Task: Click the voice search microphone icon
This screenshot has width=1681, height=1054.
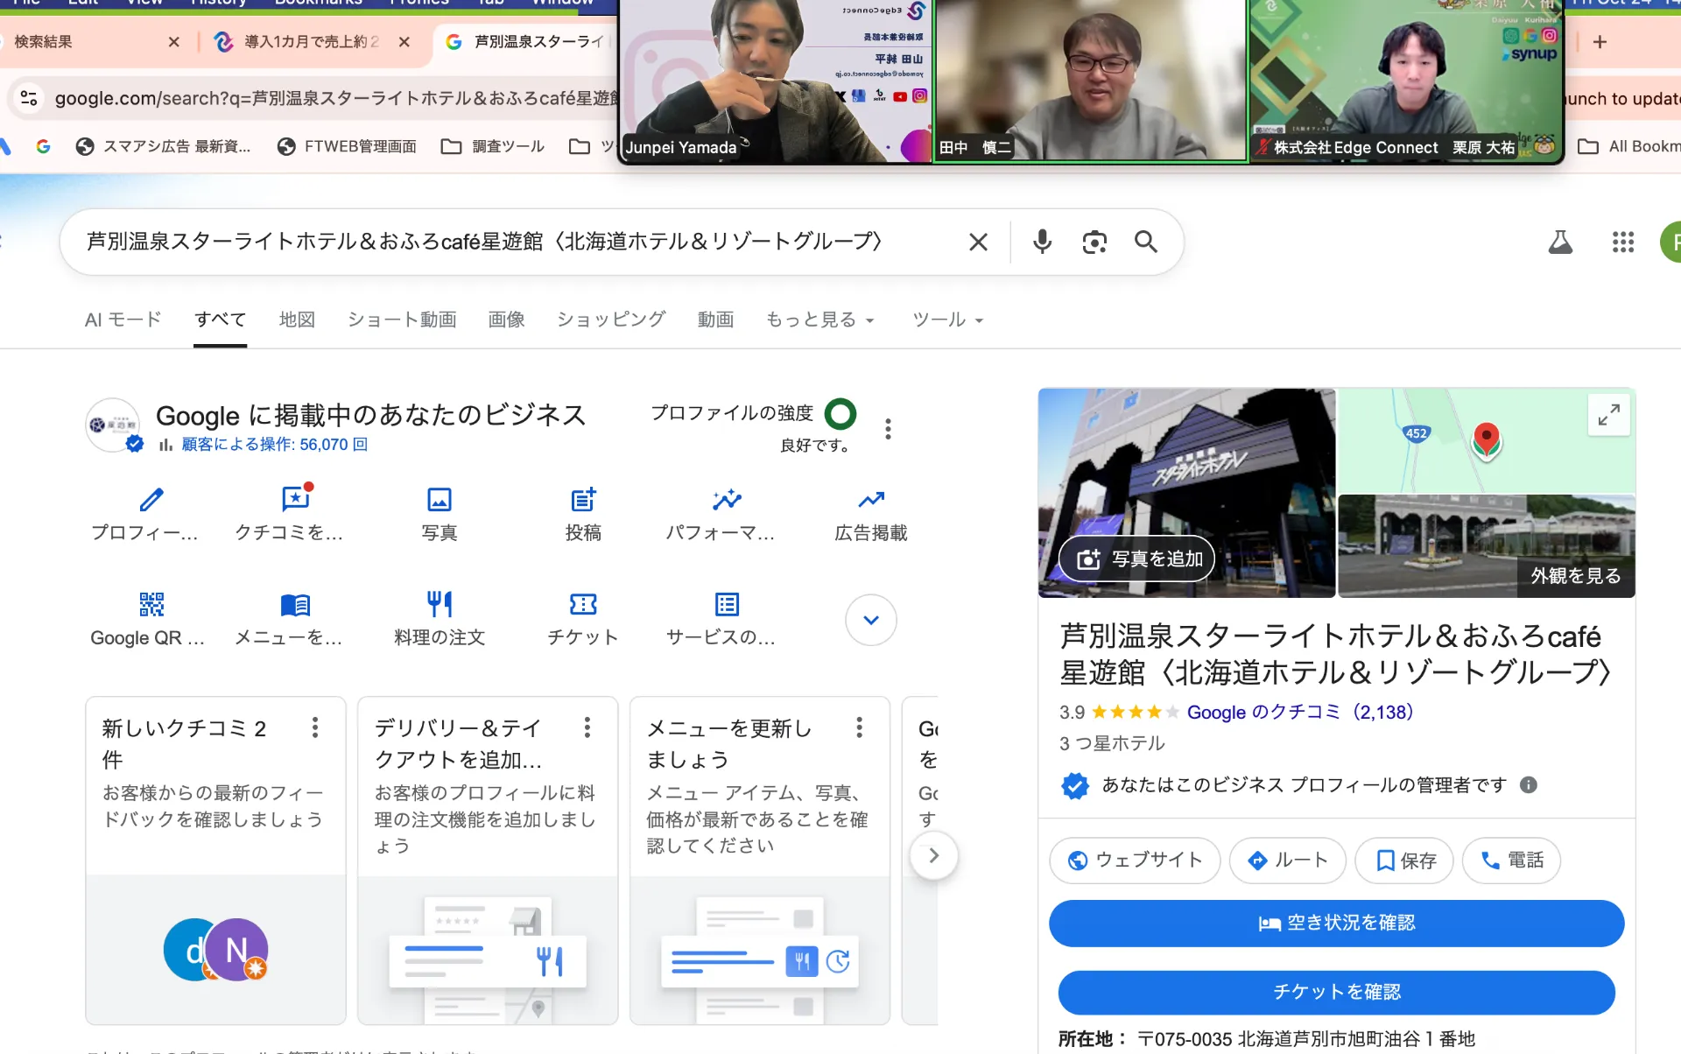Action: 1042,242
